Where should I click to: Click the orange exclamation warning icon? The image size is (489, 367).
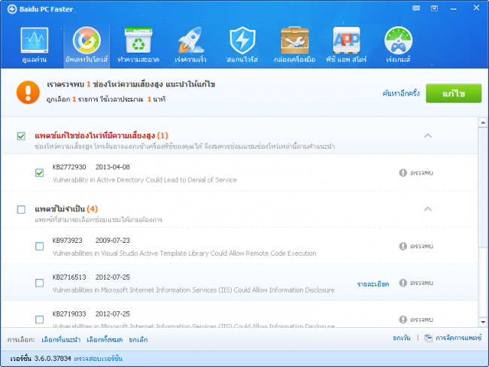point(28,93)
